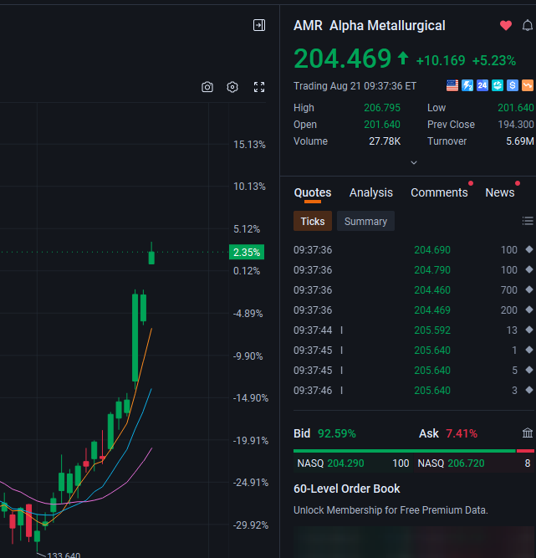Click the Volume value 27.78K
Screen dimensions: 536x558
coord(385,141)
